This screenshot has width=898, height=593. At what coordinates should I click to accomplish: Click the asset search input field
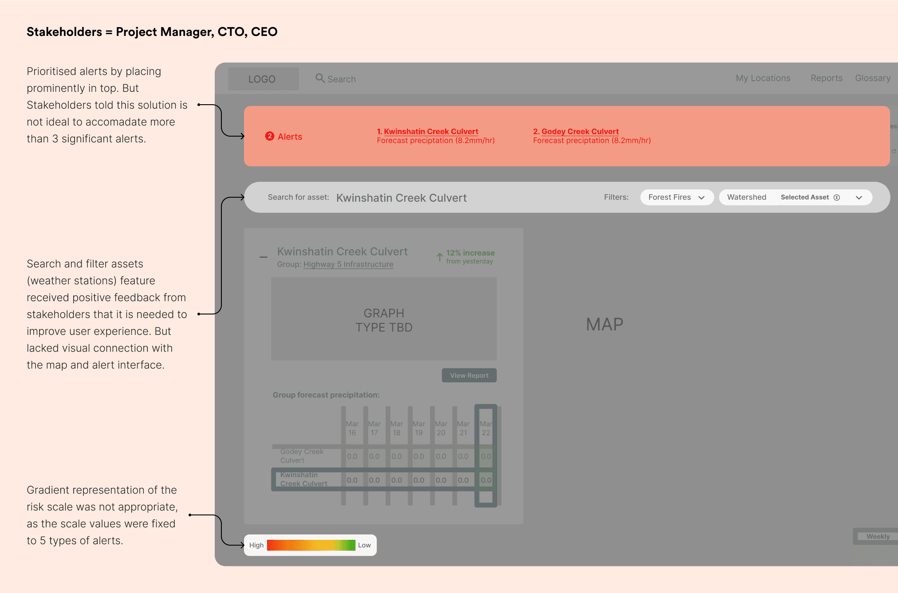401,198
